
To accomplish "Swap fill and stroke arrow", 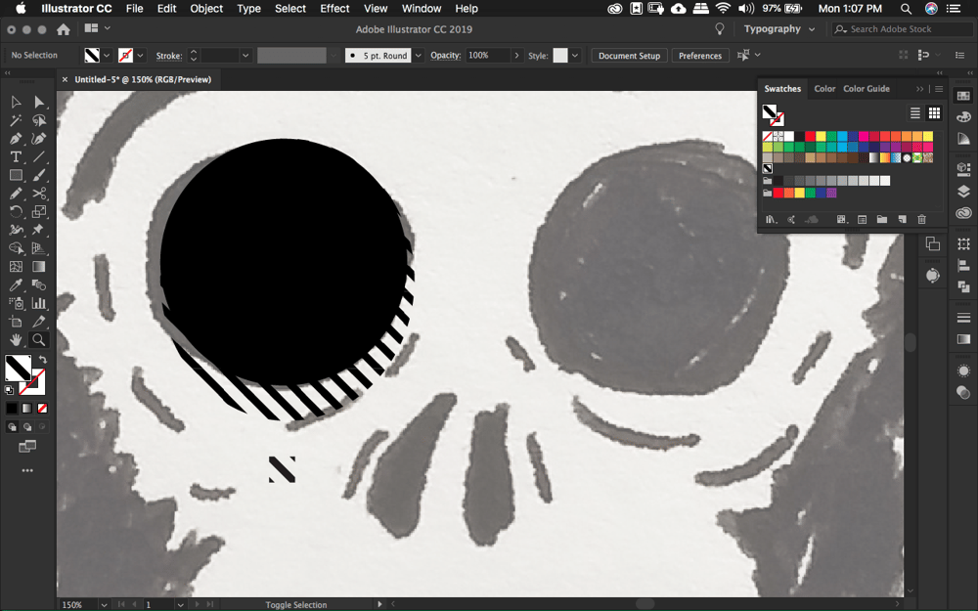I will [42, 359].
